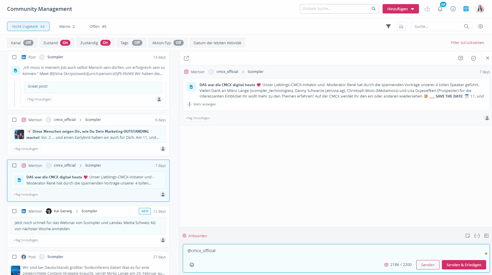
Task: Open the sort options icon
Action: [401, 26]
